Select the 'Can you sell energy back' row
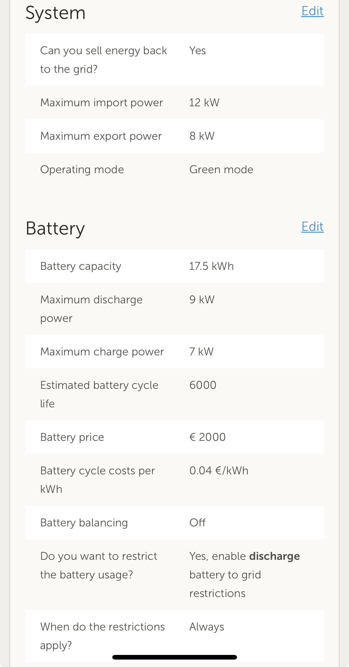Screen dimensions: 349x667 click(174, 60)
